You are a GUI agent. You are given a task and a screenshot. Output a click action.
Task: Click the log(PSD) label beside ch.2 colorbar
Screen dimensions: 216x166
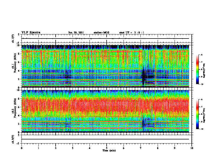[x=204, y=115]
